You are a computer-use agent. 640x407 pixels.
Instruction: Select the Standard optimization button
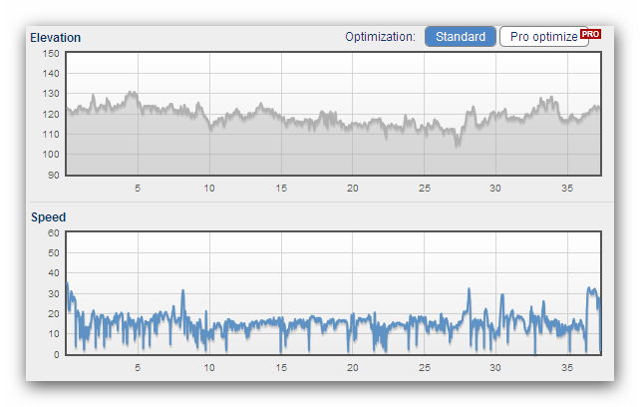click(461, 37)
